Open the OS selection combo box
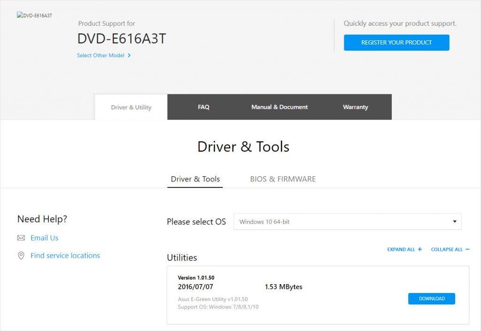This screenshot has height=331, width=481. pos(348,221)
